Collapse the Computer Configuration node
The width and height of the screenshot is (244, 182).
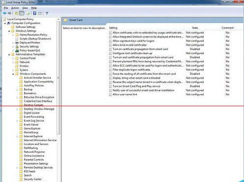5,23
